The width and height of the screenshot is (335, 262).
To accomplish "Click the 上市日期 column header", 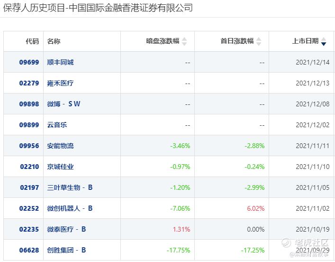I will [305, 41].
